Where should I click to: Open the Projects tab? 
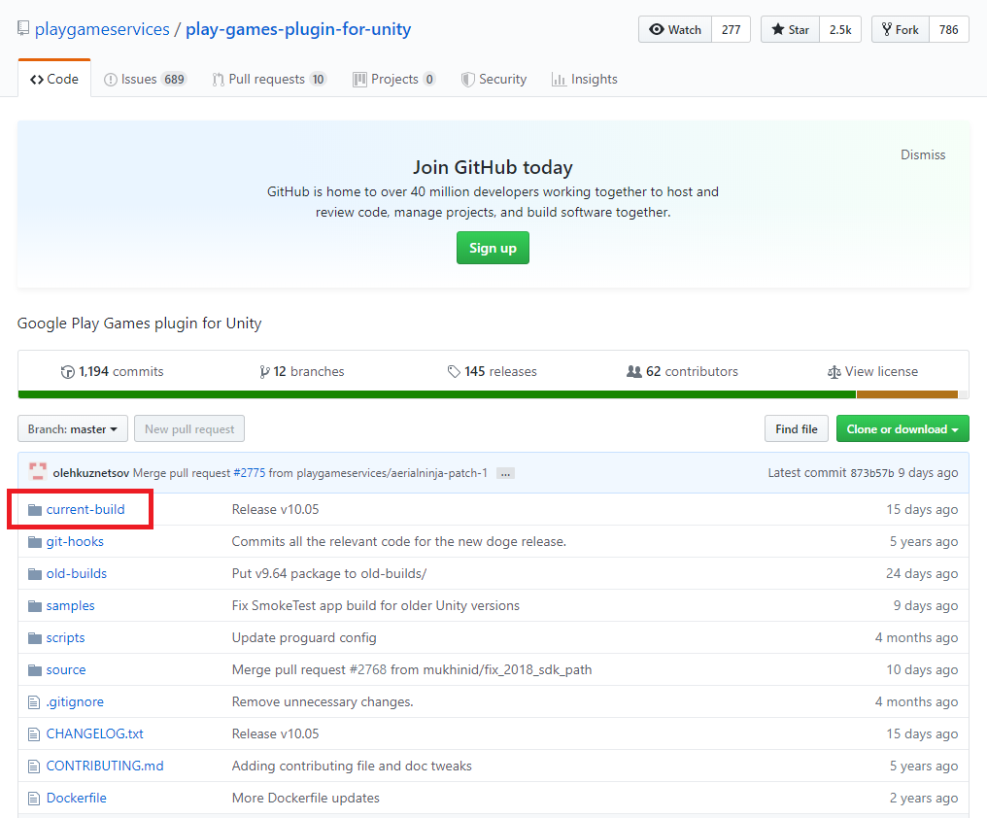pos(394,80)
